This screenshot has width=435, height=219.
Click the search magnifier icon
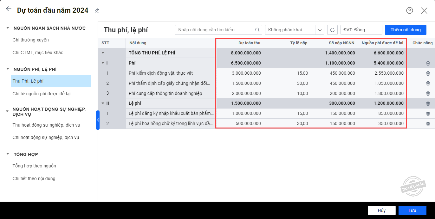[257, 30]
